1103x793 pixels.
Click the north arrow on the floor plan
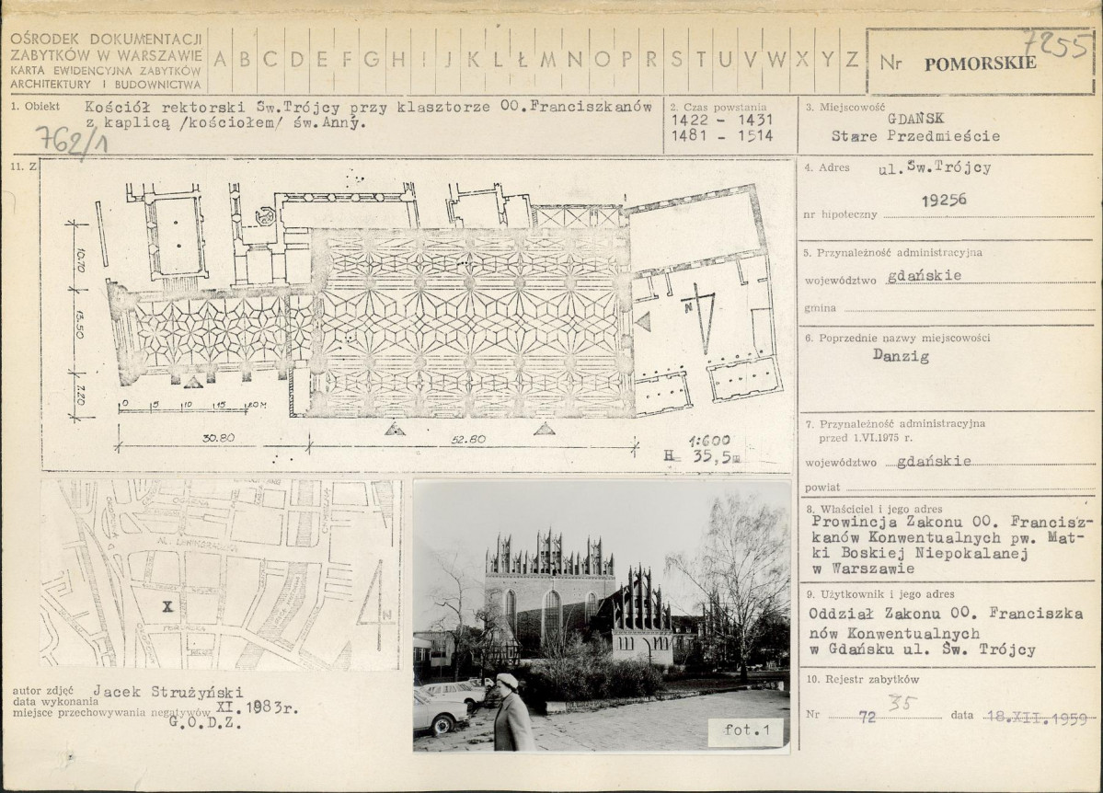click(702, 316)
